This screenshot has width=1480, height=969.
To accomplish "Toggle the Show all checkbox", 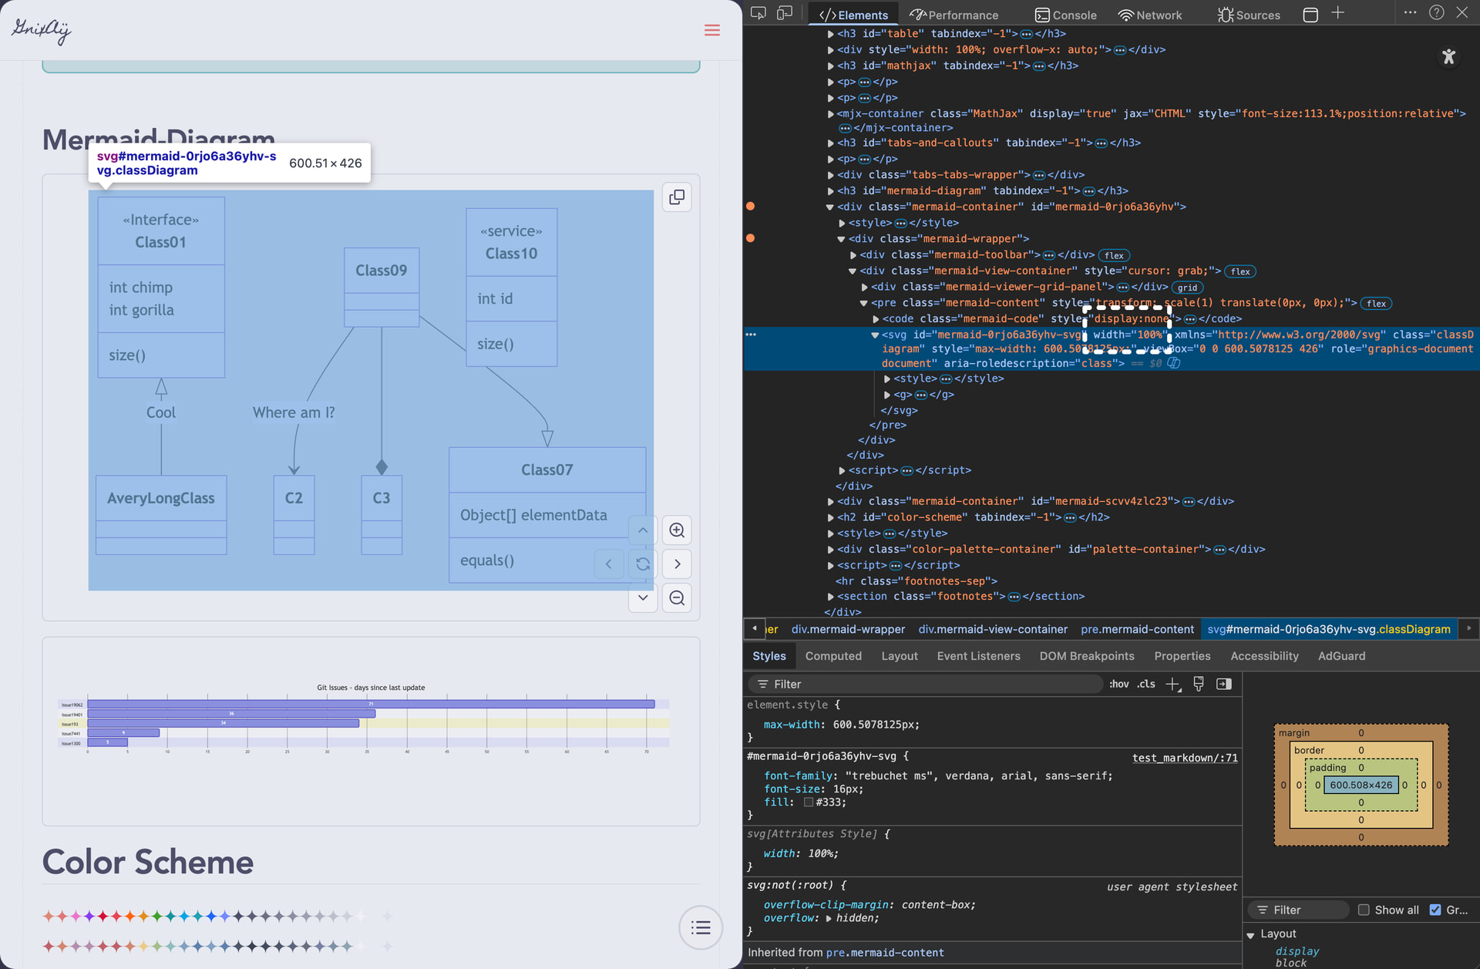I will [x=1364, y=910].
